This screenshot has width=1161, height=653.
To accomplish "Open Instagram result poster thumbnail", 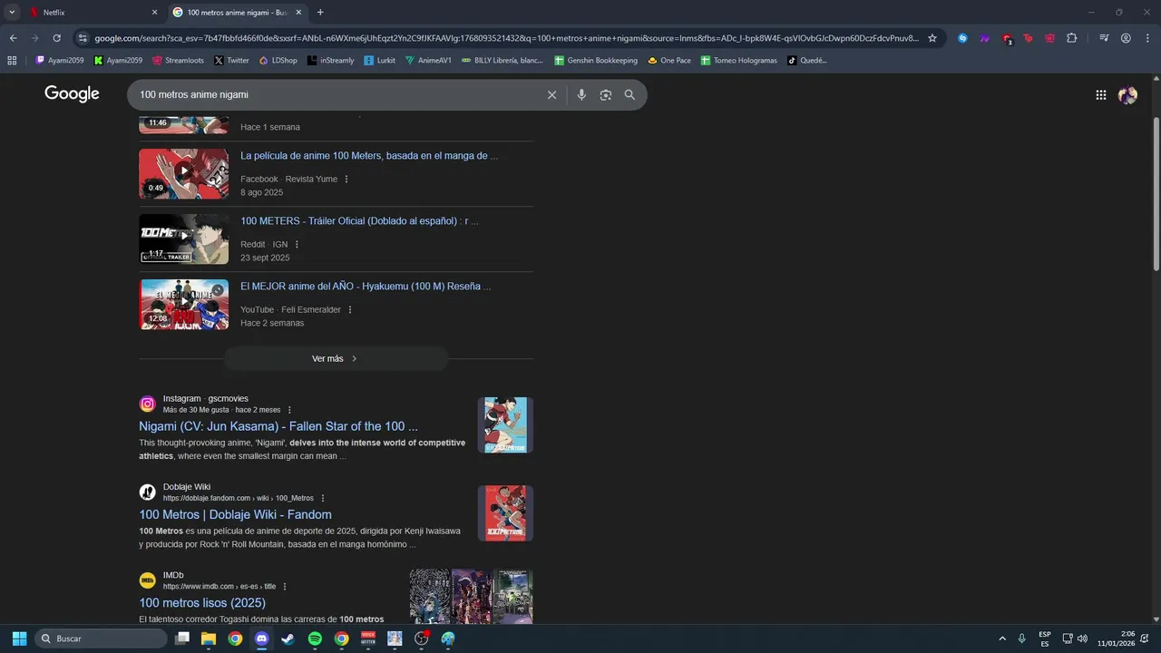I will [x=505, y=424].
